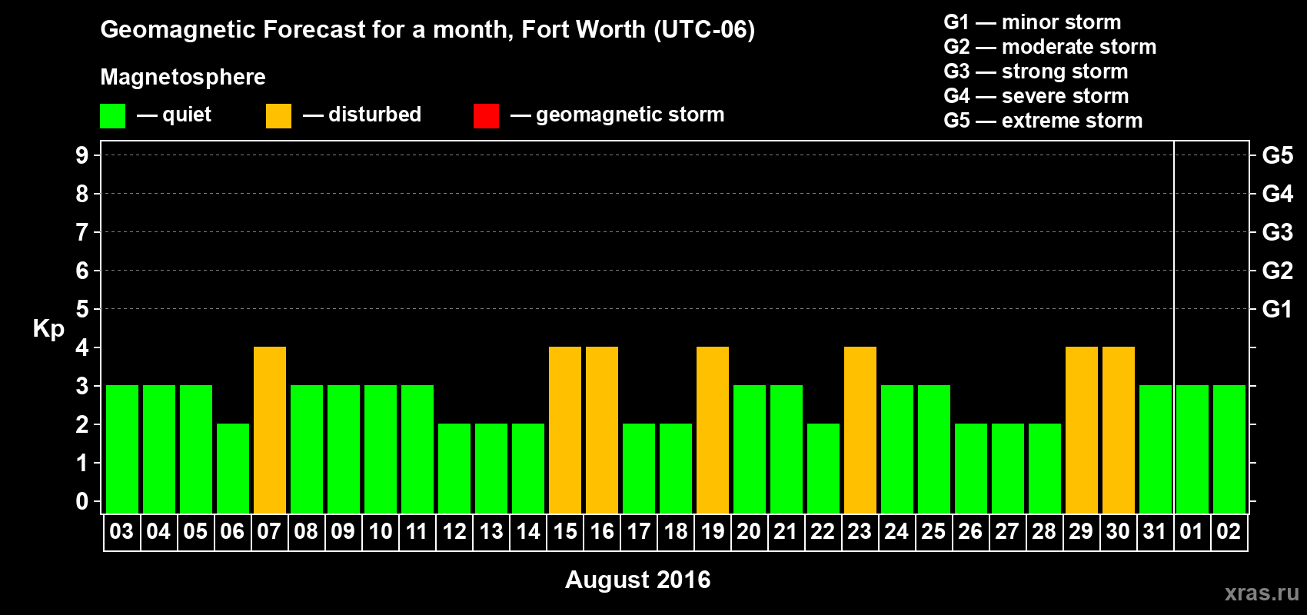The height and width of the screenshot is (615, 1307).
Task: Click the chart title mentioning Fort Worth
Action: pyautogui.click(x=427, y=30)
